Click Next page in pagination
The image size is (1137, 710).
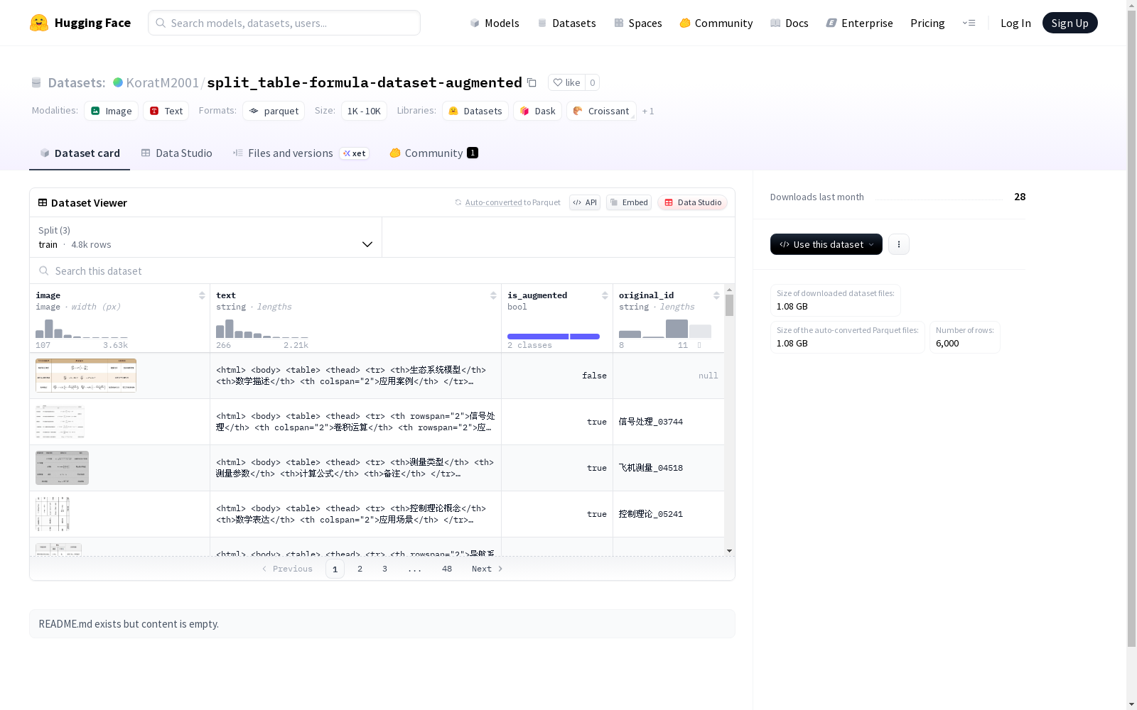(487, 569)
